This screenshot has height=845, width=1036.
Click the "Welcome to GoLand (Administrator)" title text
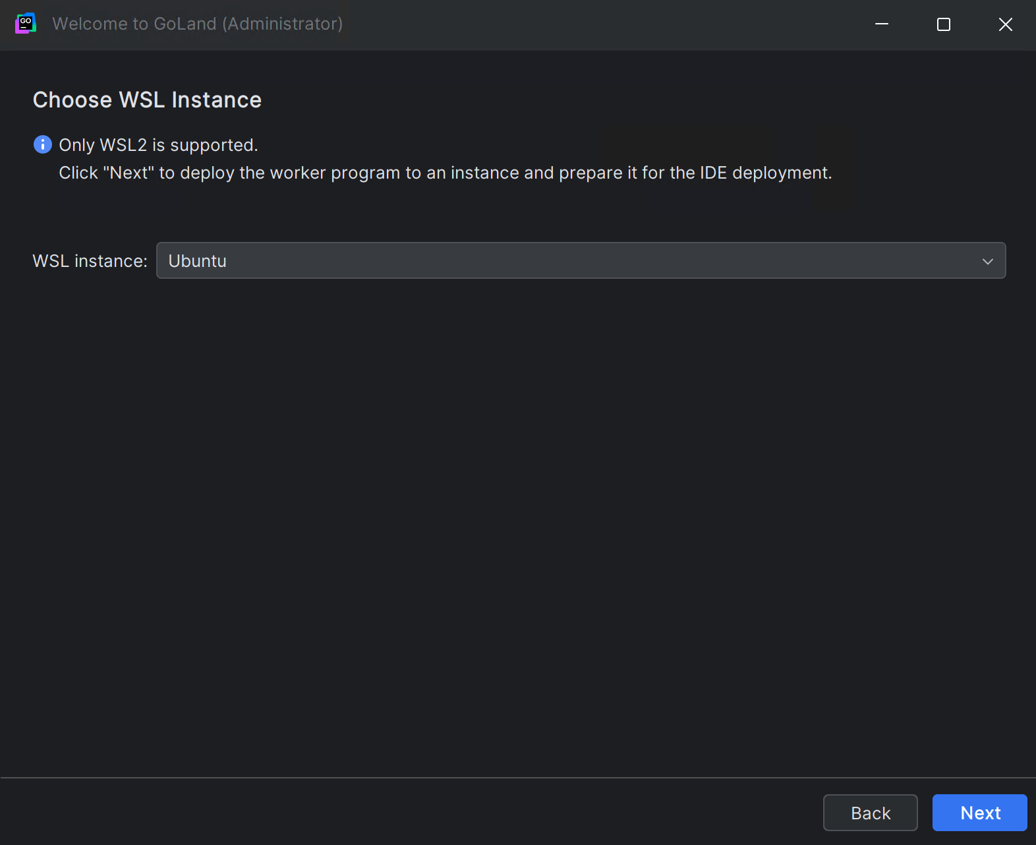tap(197, 24)
